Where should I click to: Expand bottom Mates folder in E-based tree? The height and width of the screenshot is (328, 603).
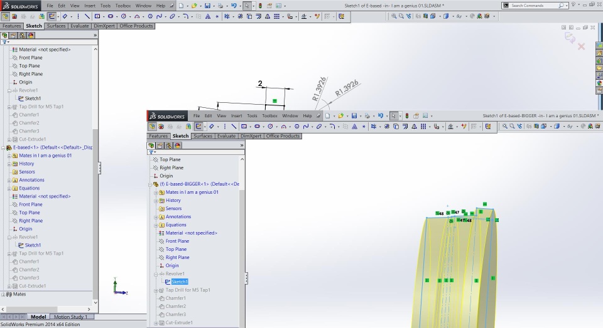pyautogui.click(x=3, y=295)
